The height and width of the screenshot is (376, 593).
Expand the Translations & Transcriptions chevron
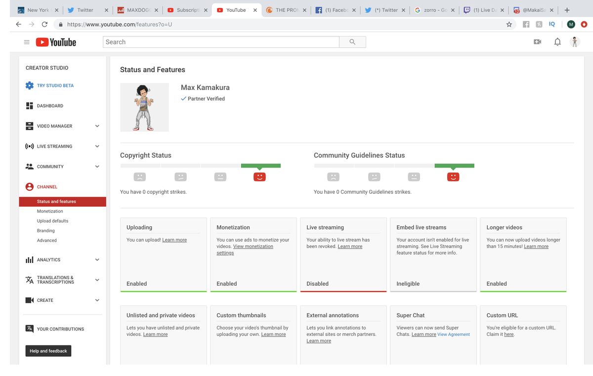point(97,280)
